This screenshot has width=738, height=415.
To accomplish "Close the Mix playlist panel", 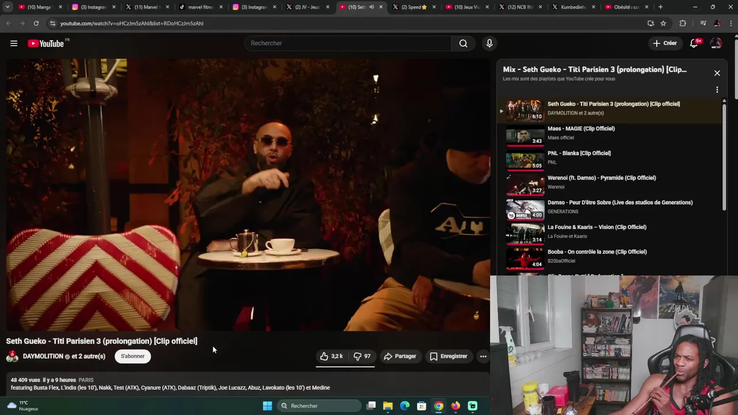I will click(x=717, y=73).
